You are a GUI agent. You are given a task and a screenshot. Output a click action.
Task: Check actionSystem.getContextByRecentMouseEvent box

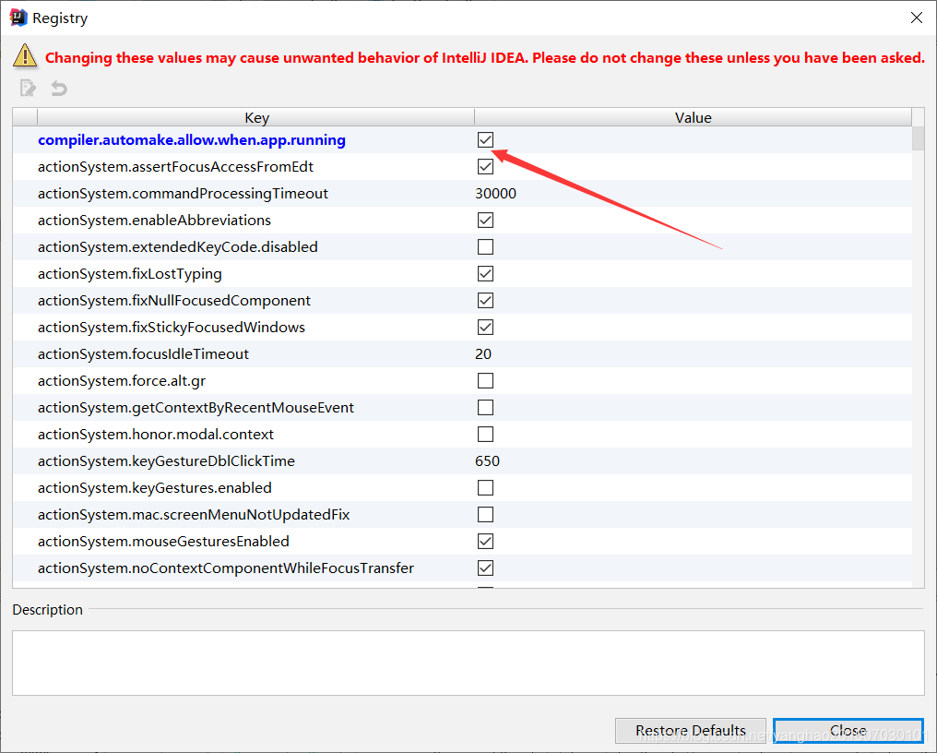click(x=485, y=407)
